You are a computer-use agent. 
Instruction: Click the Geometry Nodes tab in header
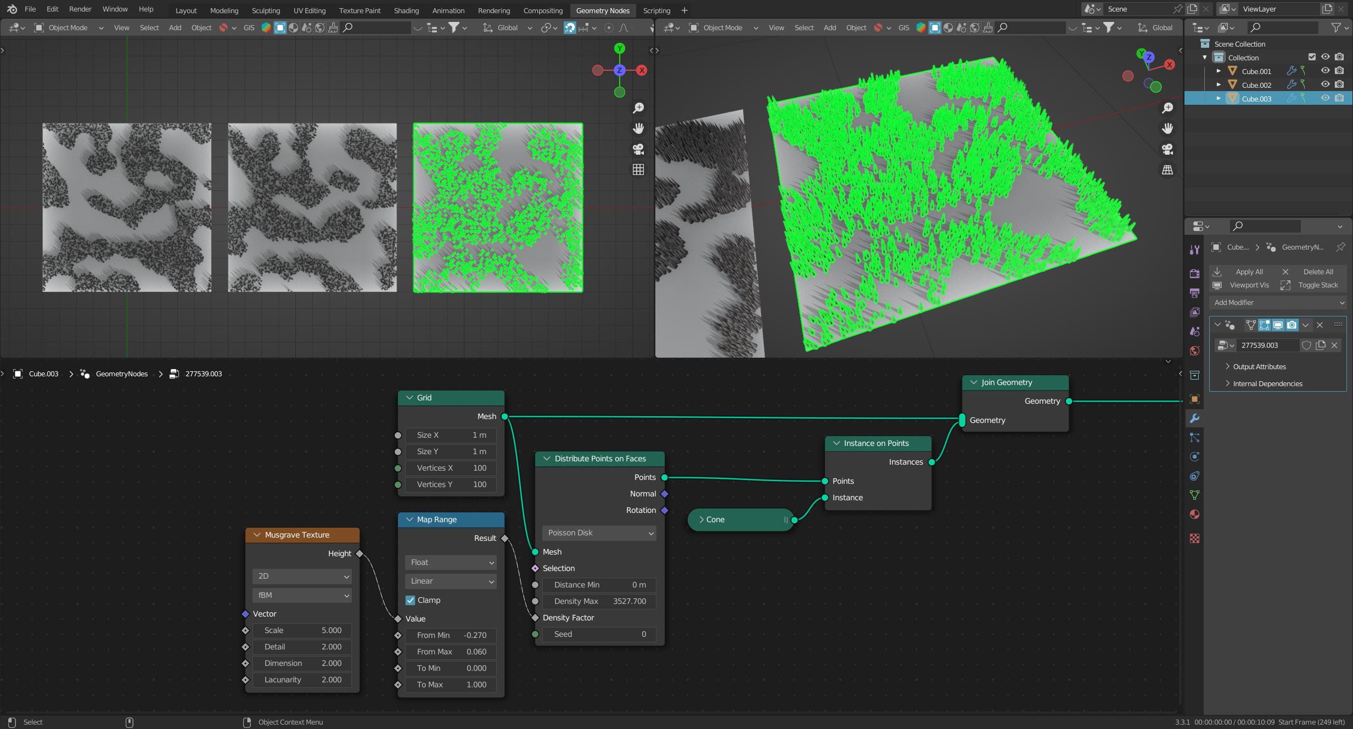coord(603,10)
